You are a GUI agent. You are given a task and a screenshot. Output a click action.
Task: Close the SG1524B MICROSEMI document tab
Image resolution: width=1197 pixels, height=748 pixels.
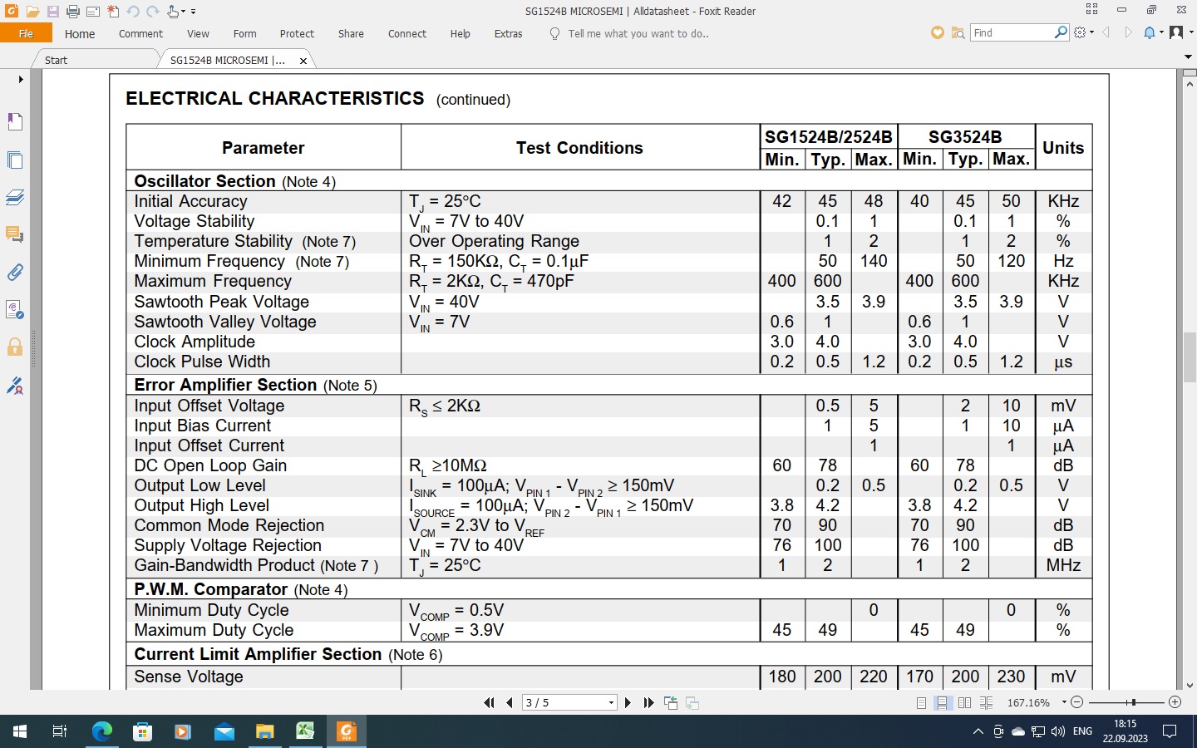(x=303, y=61)
